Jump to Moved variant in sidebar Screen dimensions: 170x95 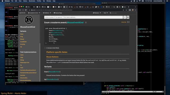pyautogui.click(x=22, y=39)
